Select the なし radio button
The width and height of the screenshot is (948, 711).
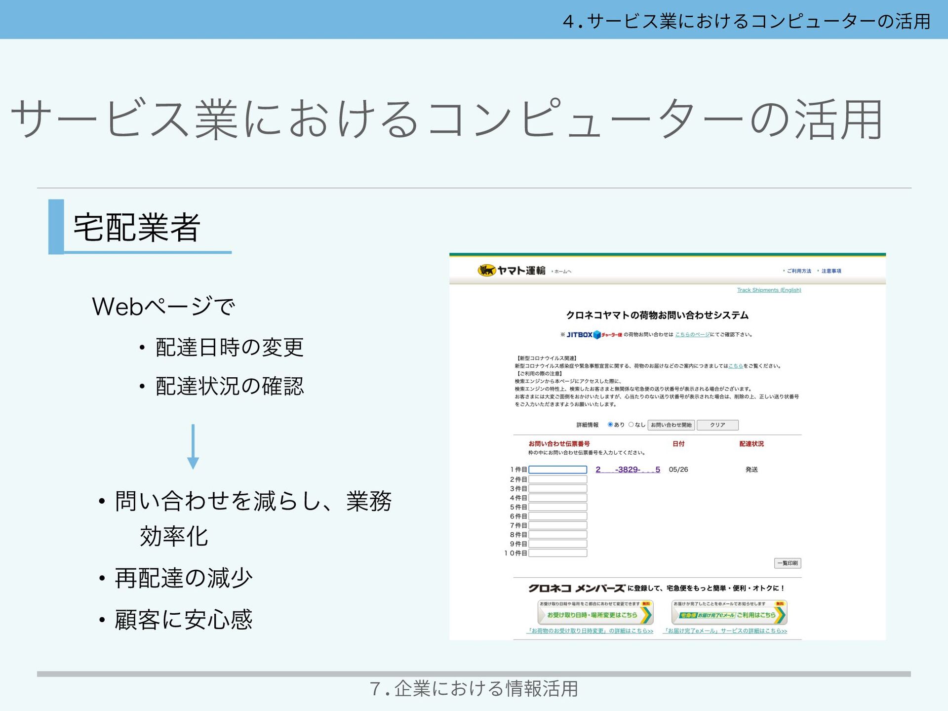coord(631,425)
